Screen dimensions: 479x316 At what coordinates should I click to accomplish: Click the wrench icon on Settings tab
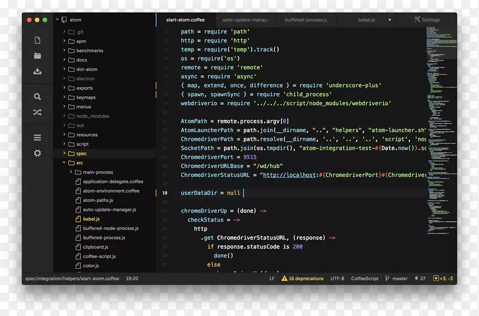[417, 20]
